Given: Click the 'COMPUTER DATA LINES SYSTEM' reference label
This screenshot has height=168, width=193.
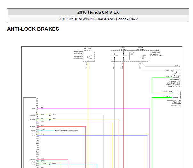Looking at the screenshot, I should [67, 131].
